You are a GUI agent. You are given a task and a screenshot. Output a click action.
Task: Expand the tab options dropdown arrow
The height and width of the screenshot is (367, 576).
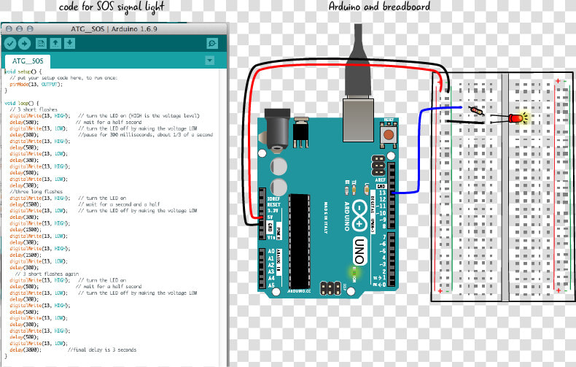pos(210,61)
